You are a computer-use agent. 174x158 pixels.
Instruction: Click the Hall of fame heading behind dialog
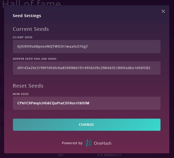[x=31, y=3]
